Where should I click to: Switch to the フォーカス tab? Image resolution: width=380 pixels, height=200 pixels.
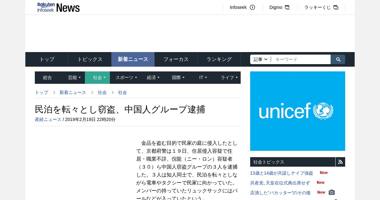pyautogui.click(x=176, y=59)
